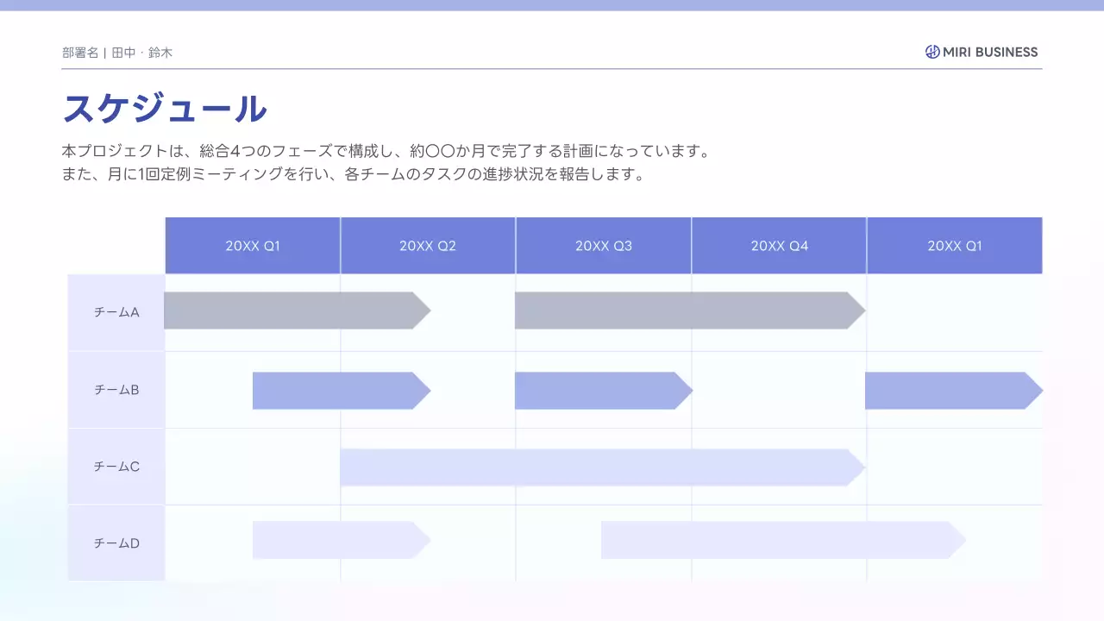This screenshot has height=621, width=1104.
Task: Click the 20XX Q2 header cell
Action: tap(428, 245)
